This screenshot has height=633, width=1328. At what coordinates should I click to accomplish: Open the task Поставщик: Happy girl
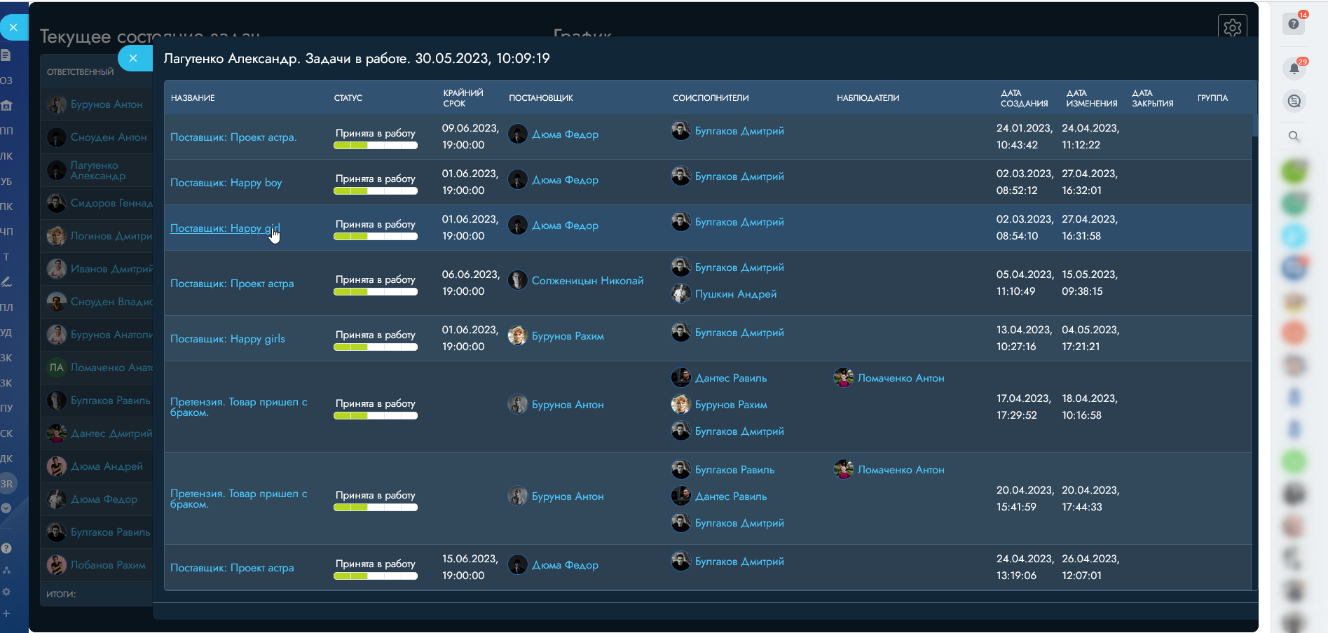pyautogui.click(x=224, y=228)
